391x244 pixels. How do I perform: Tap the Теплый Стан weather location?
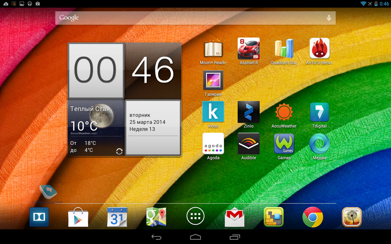(x=90, y=109)
